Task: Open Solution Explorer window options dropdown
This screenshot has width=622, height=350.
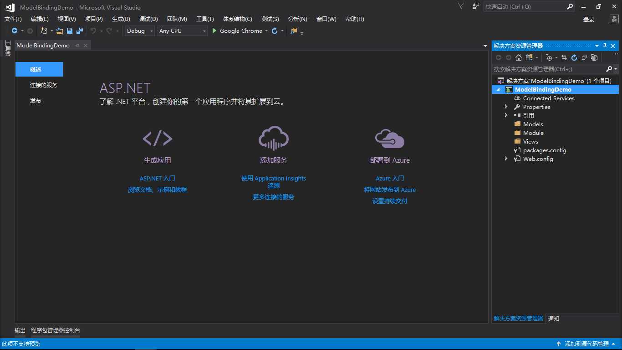Action: point(597,46)
